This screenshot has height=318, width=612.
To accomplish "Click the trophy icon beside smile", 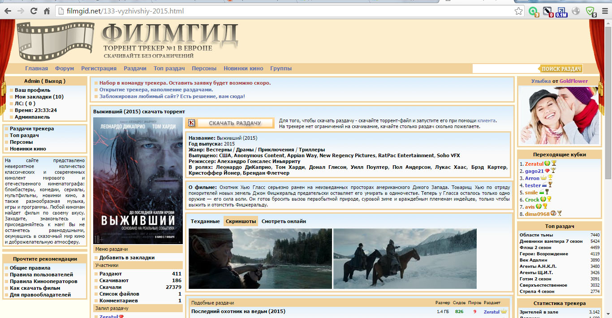I will (x=547, y=192).
